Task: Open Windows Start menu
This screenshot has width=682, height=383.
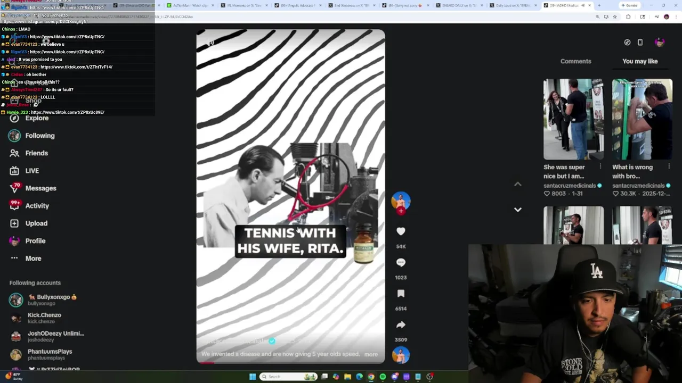Action: point(253,377)
